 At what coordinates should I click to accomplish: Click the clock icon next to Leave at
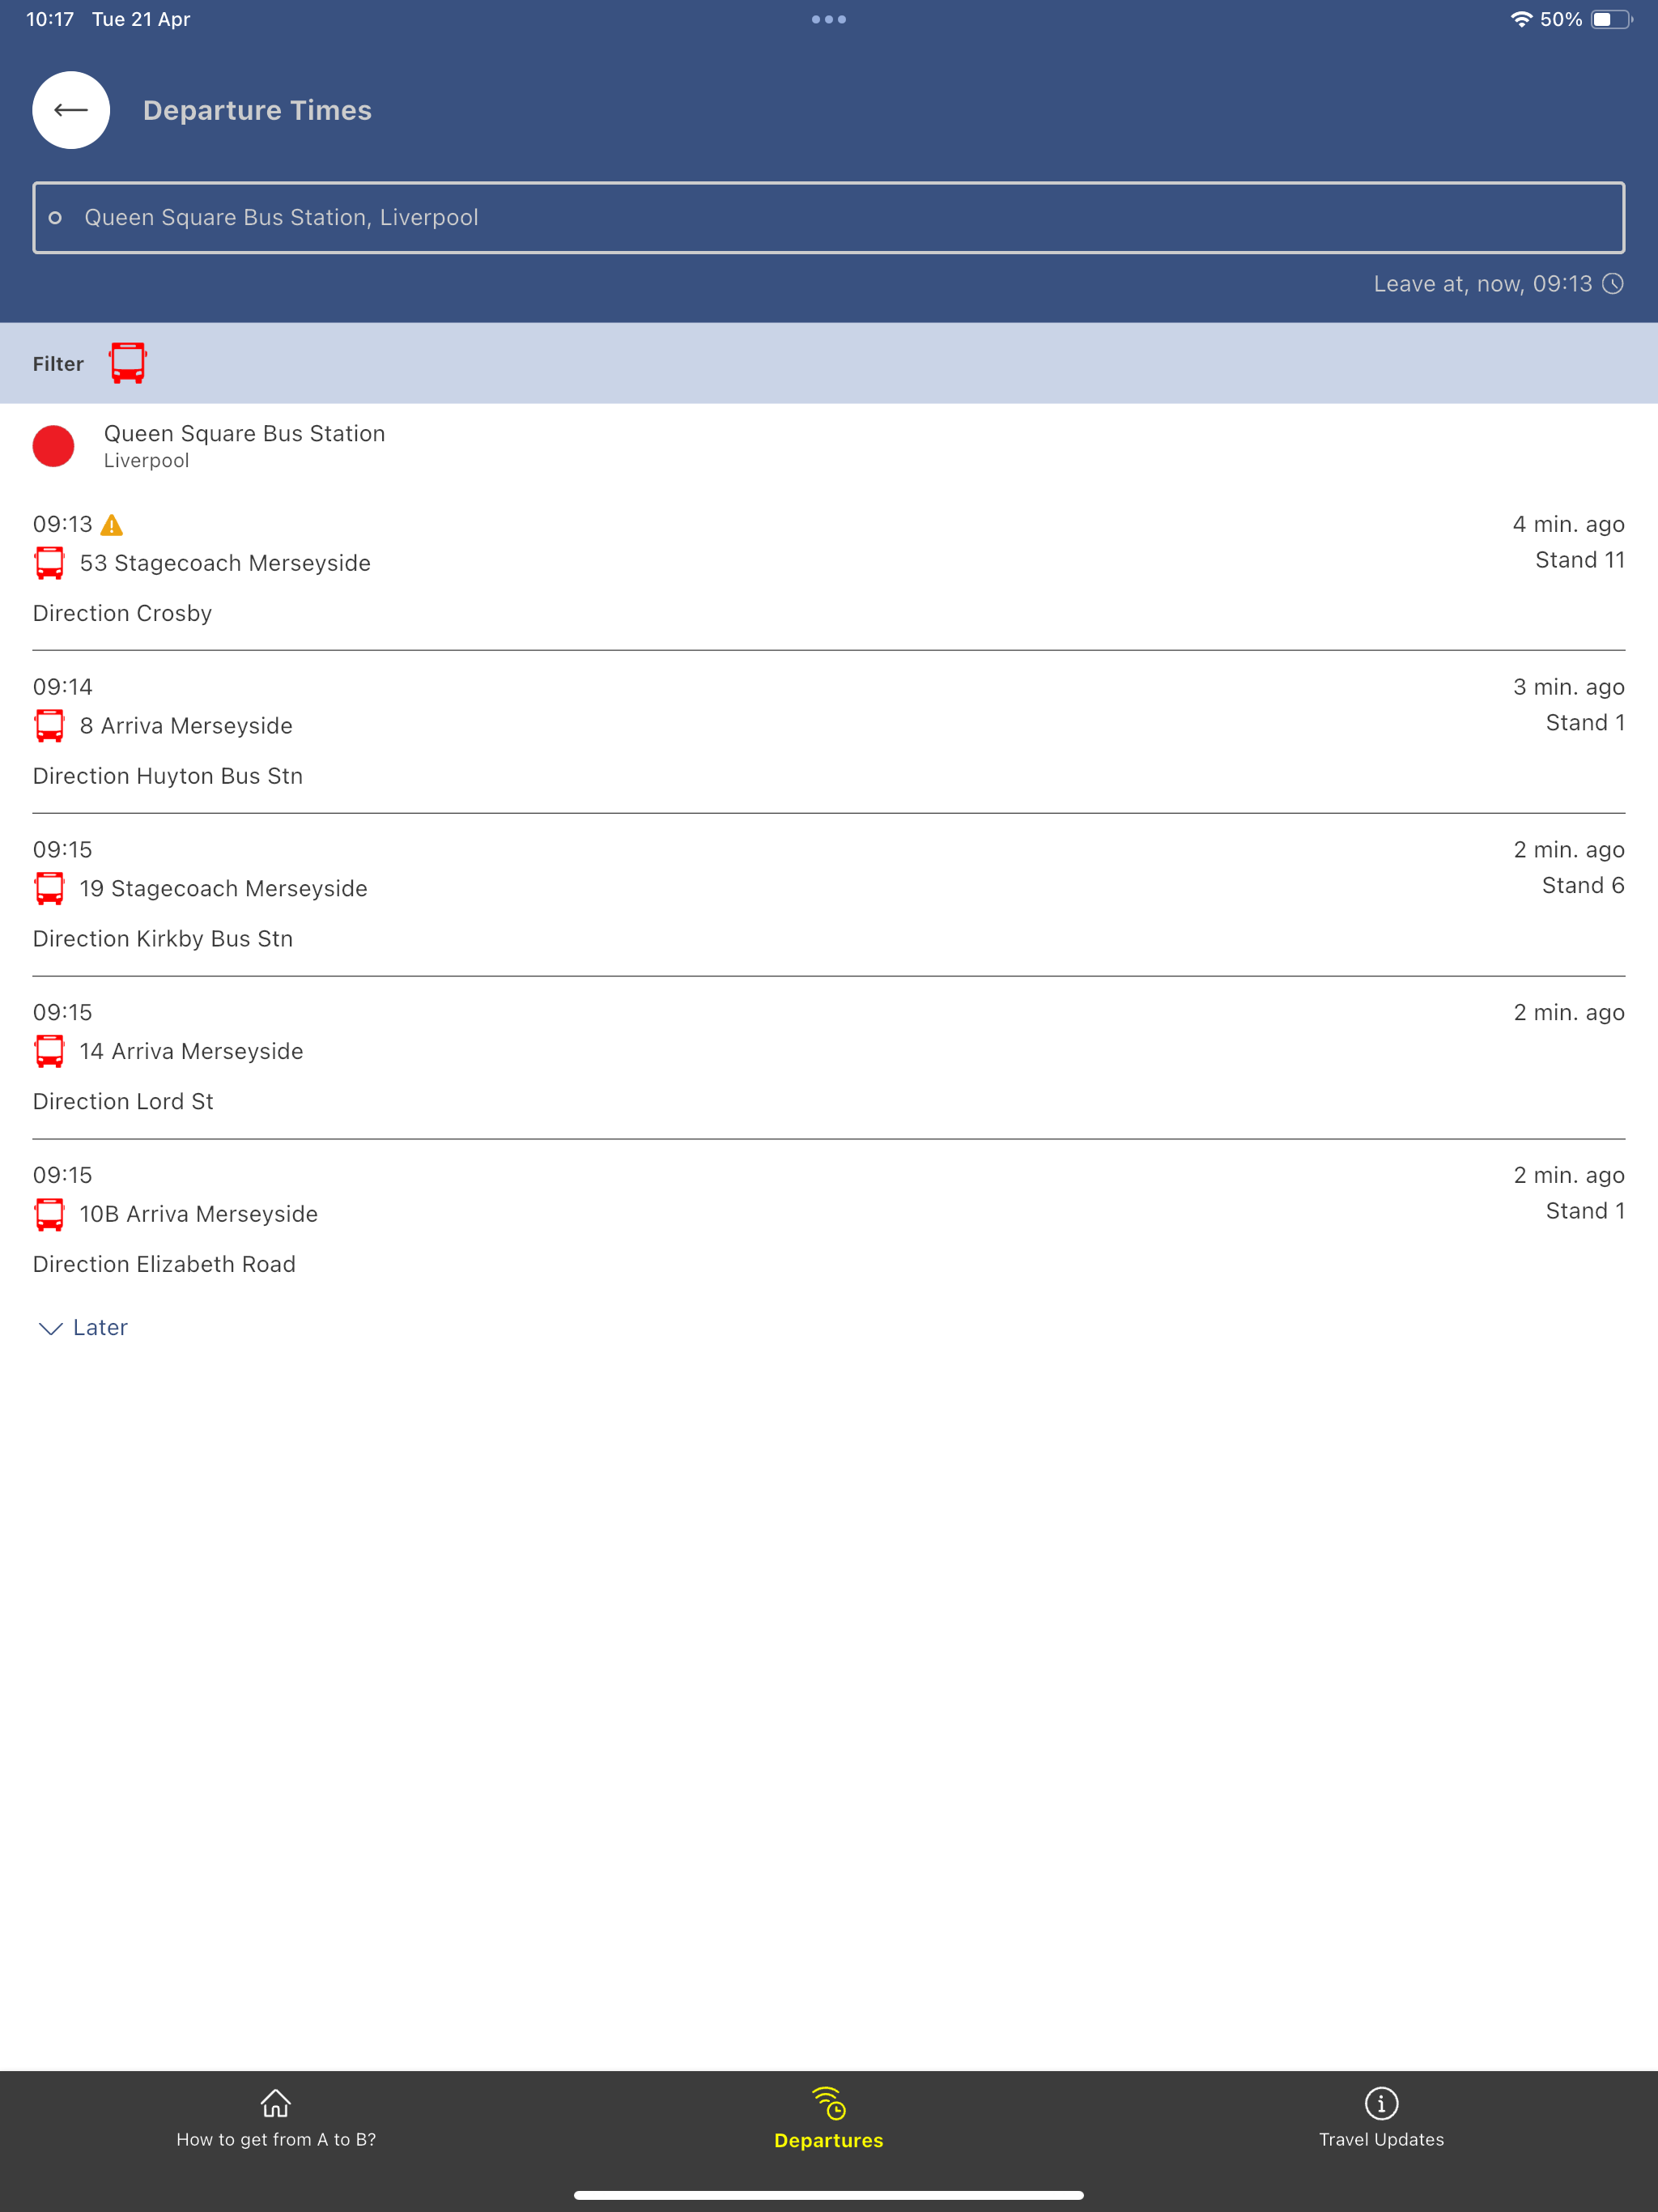coord(1613,284)
